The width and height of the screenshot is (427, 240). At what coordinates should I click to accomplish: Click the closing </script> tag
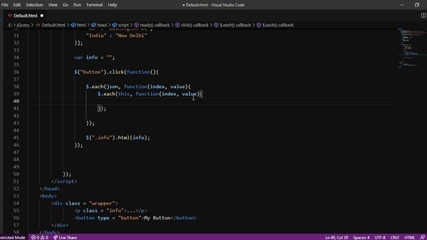tap(64, 181)
